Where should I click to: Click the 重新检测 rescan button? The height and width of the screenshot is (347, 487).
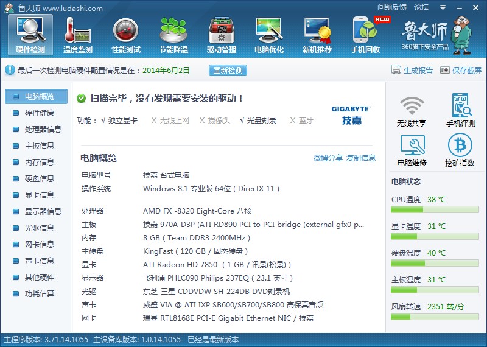(x=228, y=70)
